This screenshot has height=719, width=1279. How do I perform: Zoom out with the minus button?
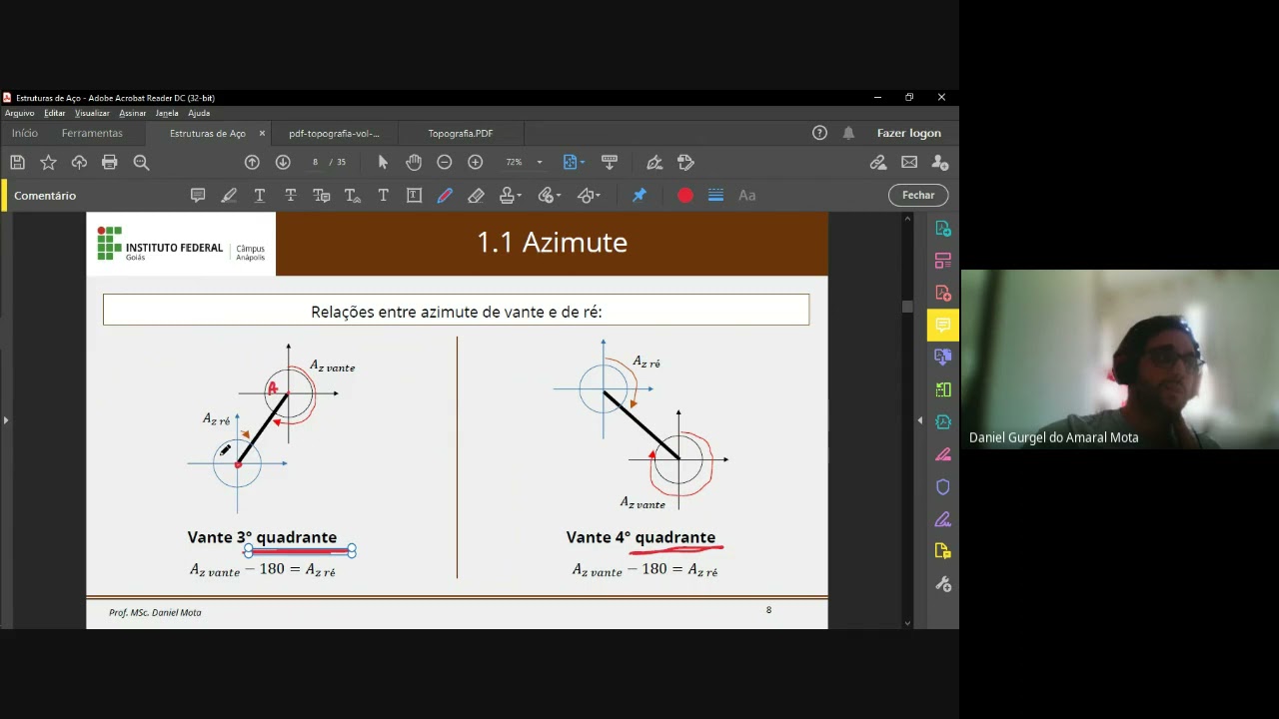445,162
